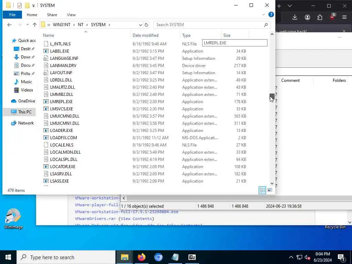Image resolution: width=352 pixels, height=264 pixels.
Task: Open Documents in the navigation pane
Action: click(x=24, y=65)
